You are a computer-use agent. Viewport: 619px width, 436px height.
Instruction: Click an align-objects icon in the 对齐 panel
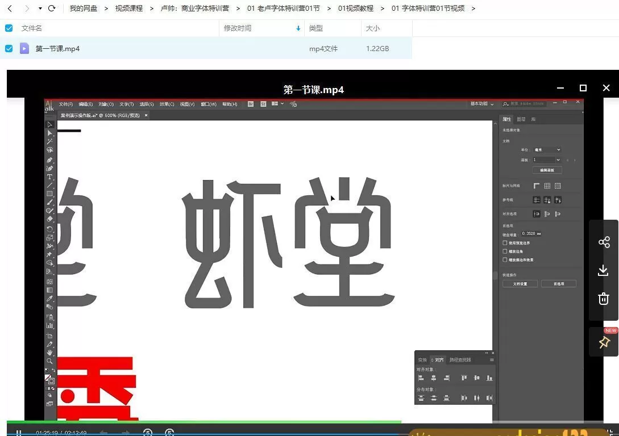coord(422,377)
